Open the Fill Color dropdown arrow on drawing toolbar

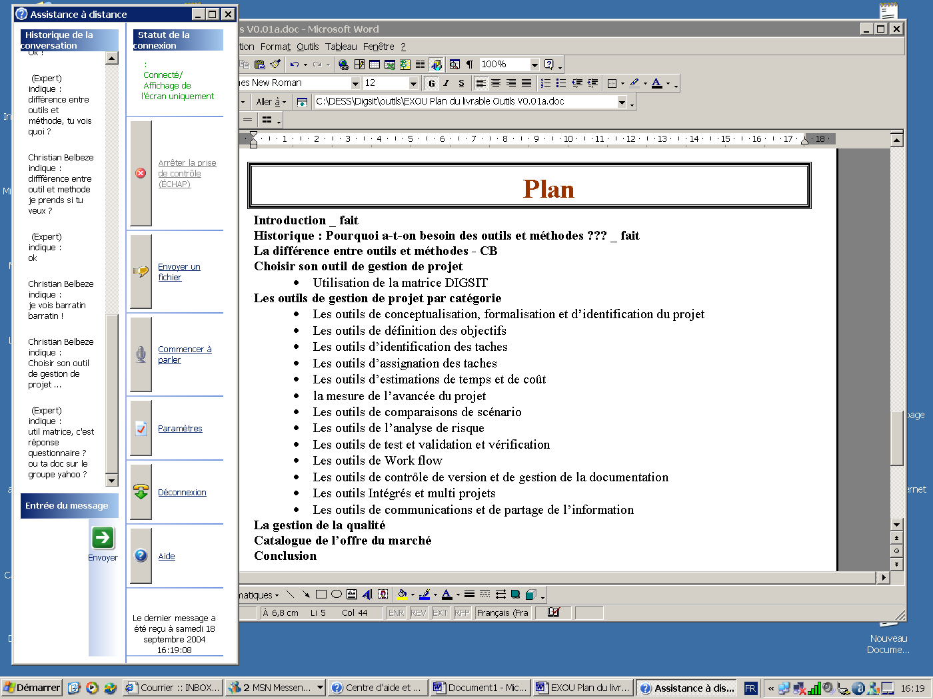[413, 594]
